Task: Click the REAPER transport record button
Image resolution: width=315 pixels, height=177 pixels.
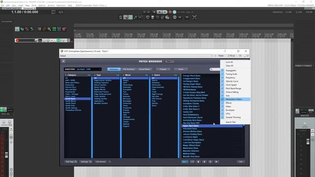Action: (170, 12)
